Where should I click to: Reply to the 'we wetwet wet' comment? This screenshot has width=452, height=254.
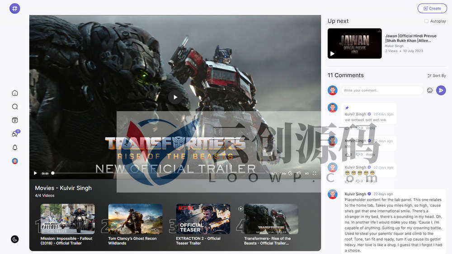pyautogui.click(x=371, y=128)
